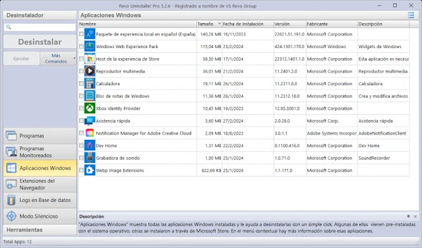This screenshot has width=422, height=248.
Task: Select the Dev Home checkbox
Action: point(81,146)
